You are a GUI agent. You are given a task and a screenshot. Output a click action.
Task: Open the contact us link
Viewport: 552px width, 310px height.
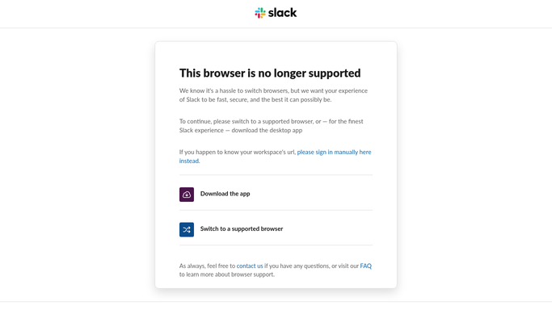(x=250, y=266)
